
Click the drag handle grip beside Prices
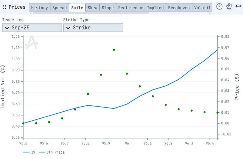pos(5,7)
